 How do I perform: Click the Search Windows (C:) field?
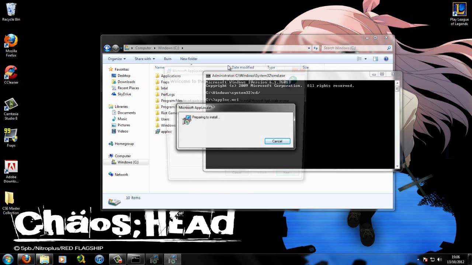tap(356, 48)
